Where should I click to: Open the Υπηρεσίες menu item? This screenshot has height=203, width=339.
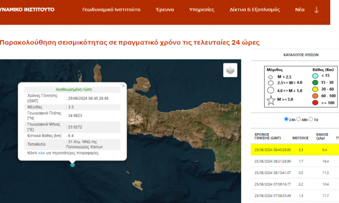[202, 10]
